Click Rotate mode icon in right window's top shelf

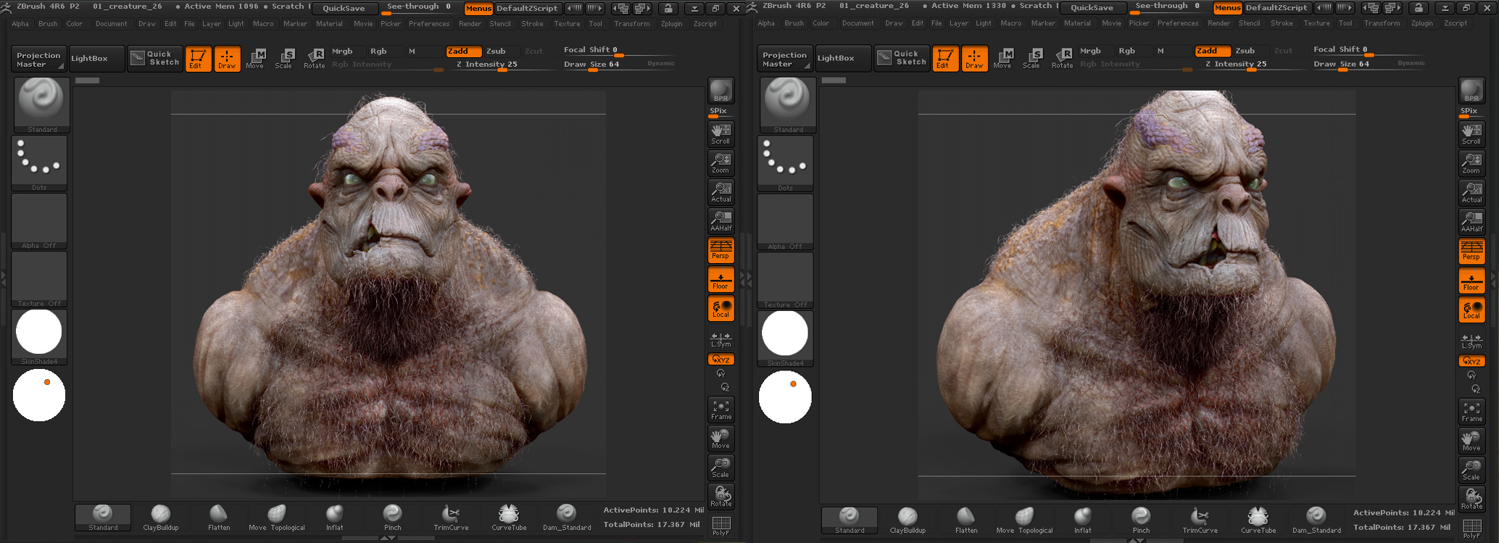click(x=1062, y=58)
